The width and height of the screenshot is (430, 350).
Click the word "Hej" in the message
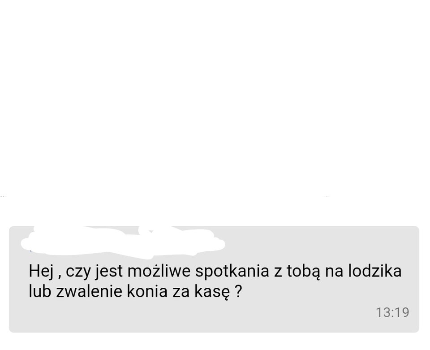tap(41, 271)
